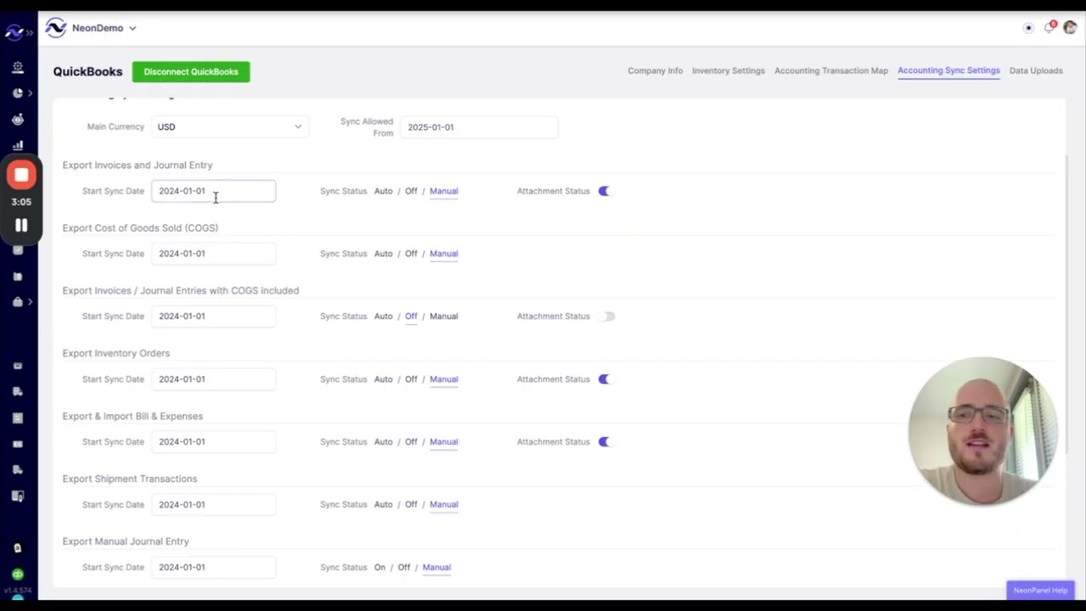Set Export & Import Bill & Expenses sync to Auto
The image size is (1086, 611).
(x=383, y=441)
